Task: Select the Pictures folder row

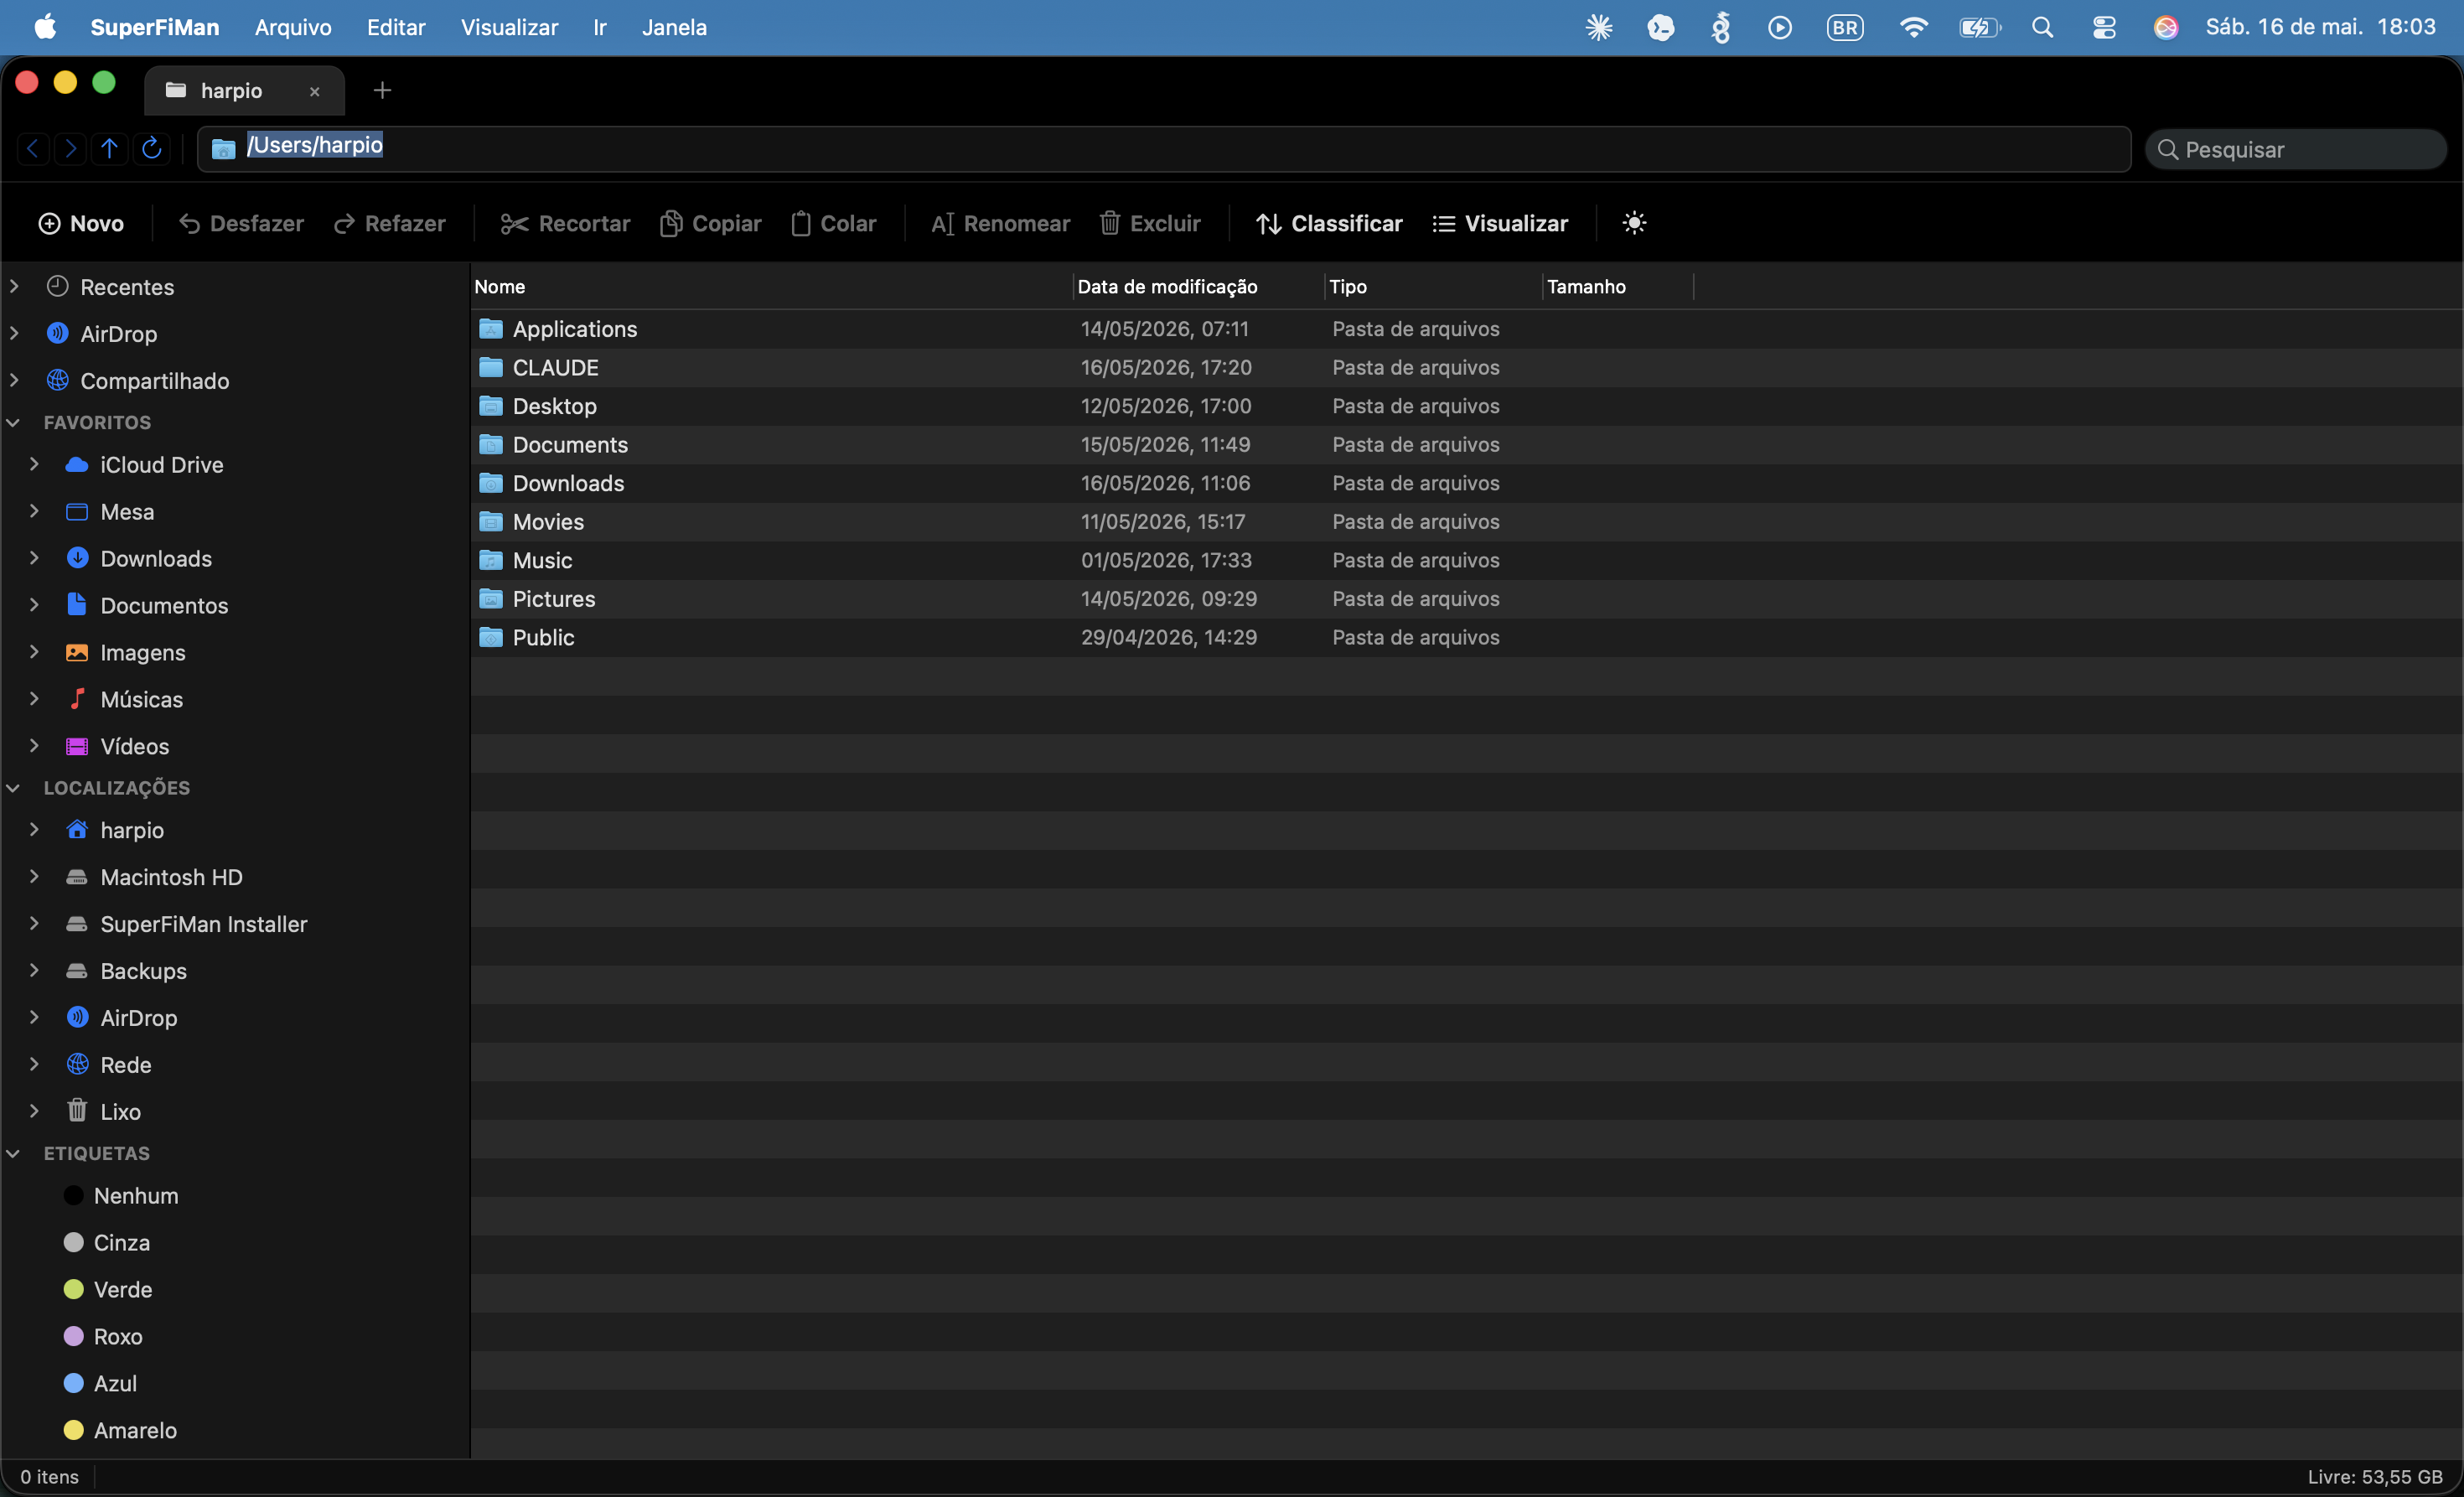Action: 1466,598
